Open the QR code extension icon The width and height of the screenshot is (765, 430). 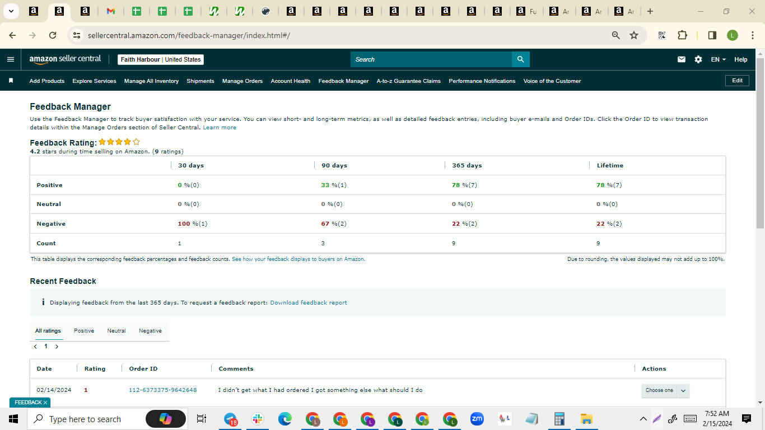pyautogui.click(x=662, y=35)
